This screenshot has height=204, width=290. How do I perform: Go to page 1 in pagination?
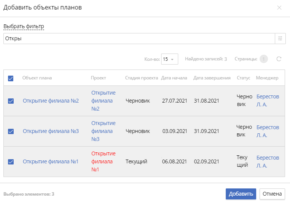click(264, 59)
